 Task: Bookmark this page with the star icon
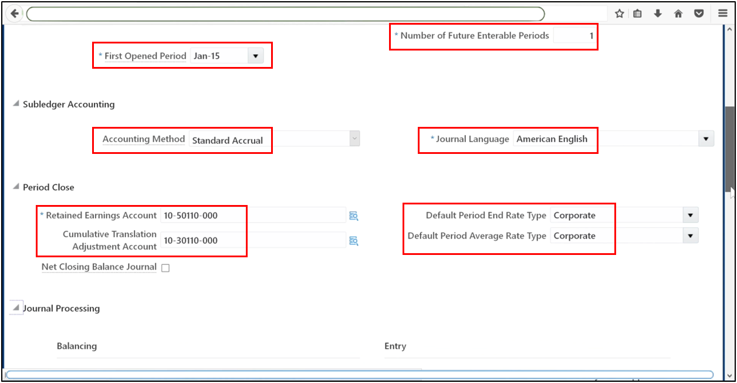tap(620, 13)
